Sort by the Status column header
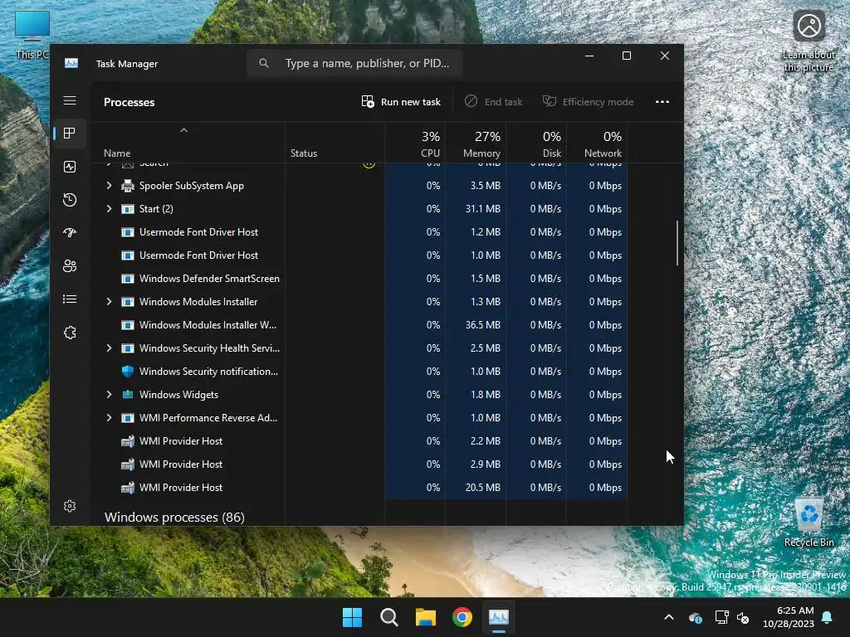Image resolution: width=850 pixels, height=637 pixels. click(335, 143)
